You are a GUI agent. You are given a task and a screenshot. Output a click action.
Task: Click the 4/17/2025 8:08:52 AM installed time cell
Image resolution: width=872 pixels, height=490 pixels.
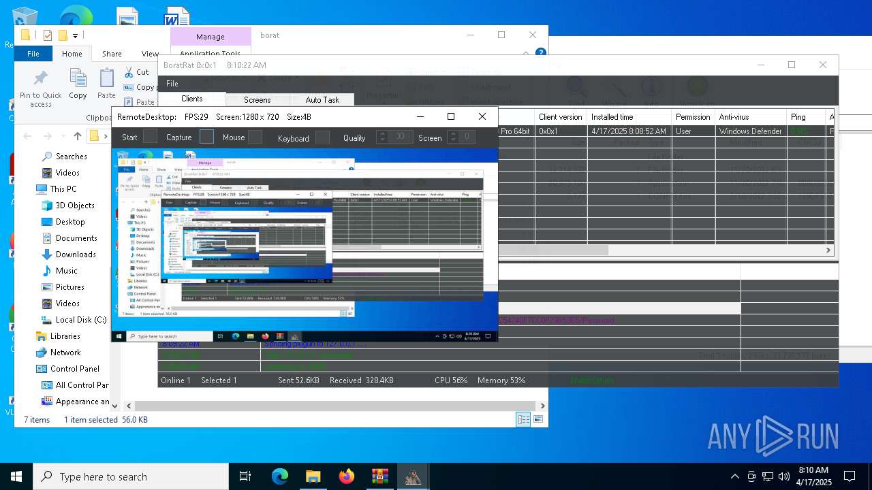click(629, 131)
